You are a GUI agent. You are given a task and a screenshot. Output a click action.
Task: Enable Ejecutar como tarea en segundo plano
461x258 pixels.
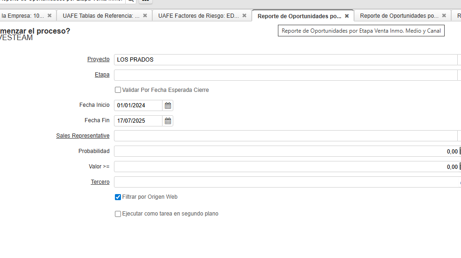(118, 214)
